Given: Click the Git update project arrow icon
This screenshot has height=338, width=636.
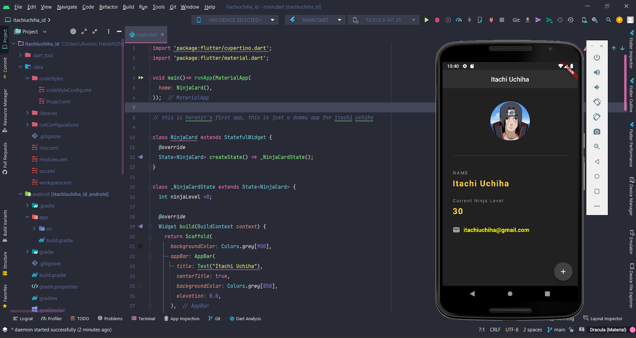Looking at the screenshot, I should pyautogui.click(x=528, y=20).
